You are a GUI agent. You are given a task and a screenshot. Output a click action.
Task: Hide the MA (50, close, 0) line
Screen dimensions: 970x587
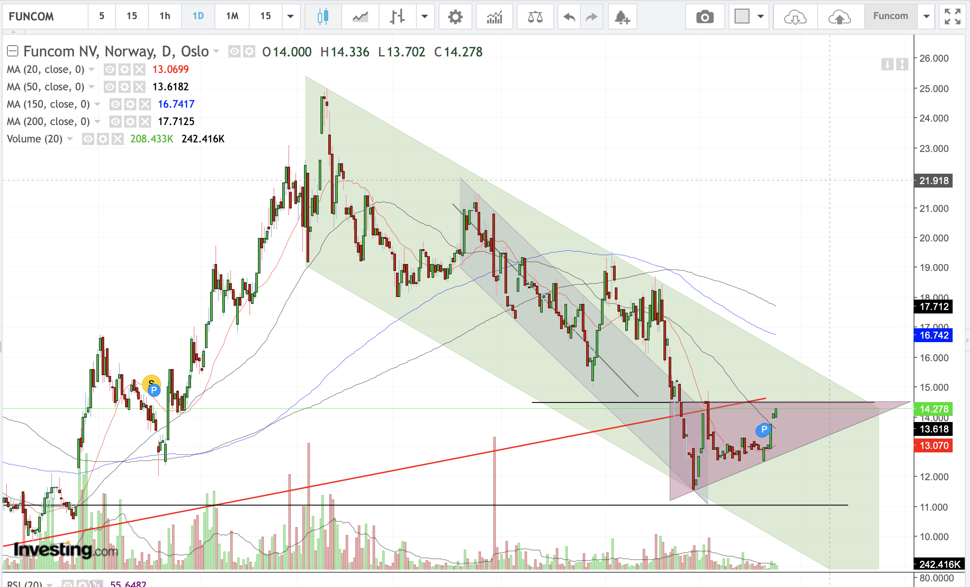click(x=110, y=87)
